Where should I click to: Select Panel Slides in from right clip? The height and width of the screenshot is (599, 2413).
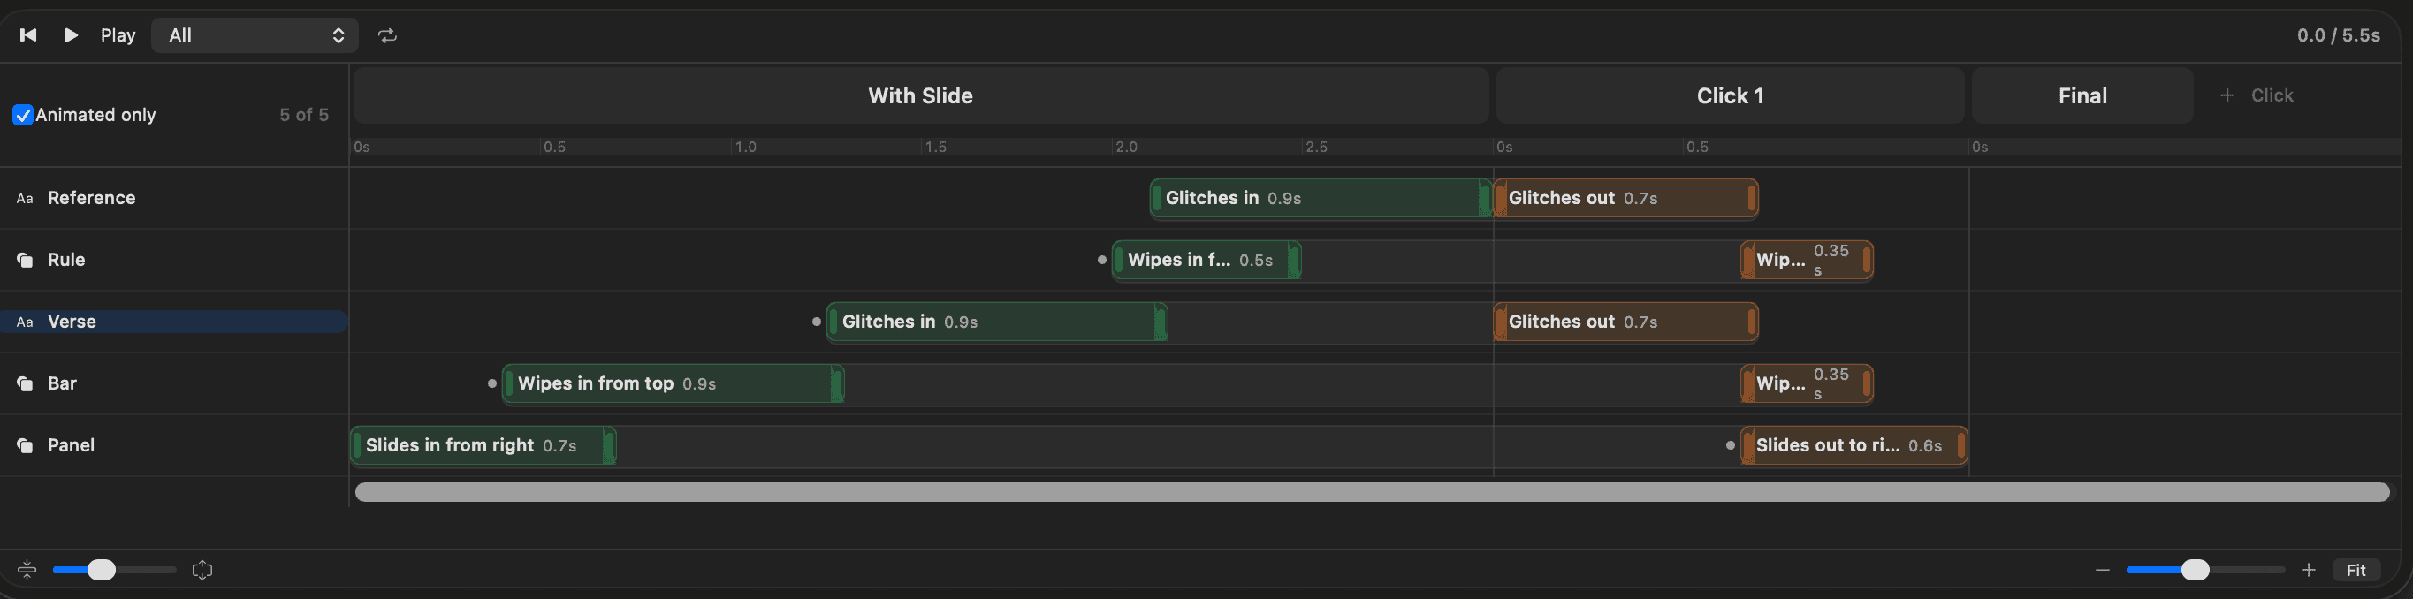tap(483, 444)
